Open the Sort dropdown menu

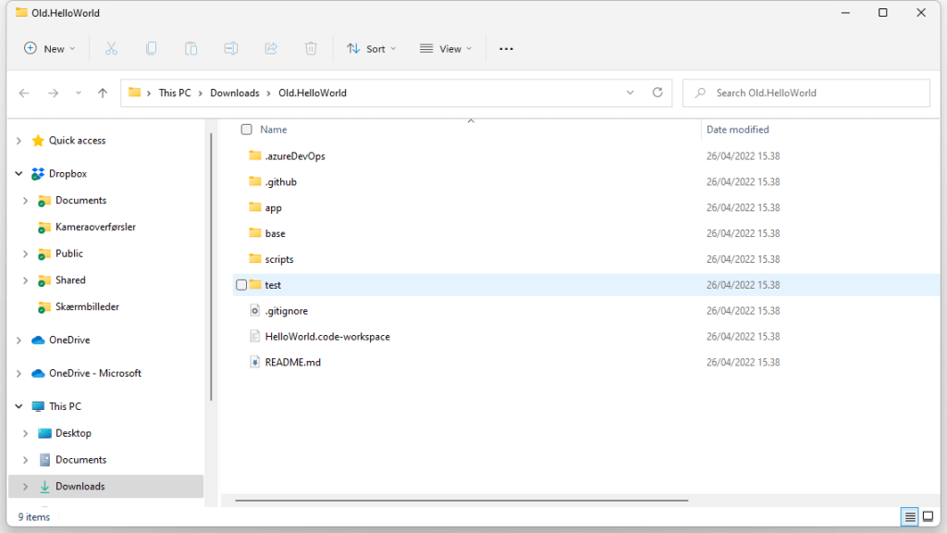point(371,48)
